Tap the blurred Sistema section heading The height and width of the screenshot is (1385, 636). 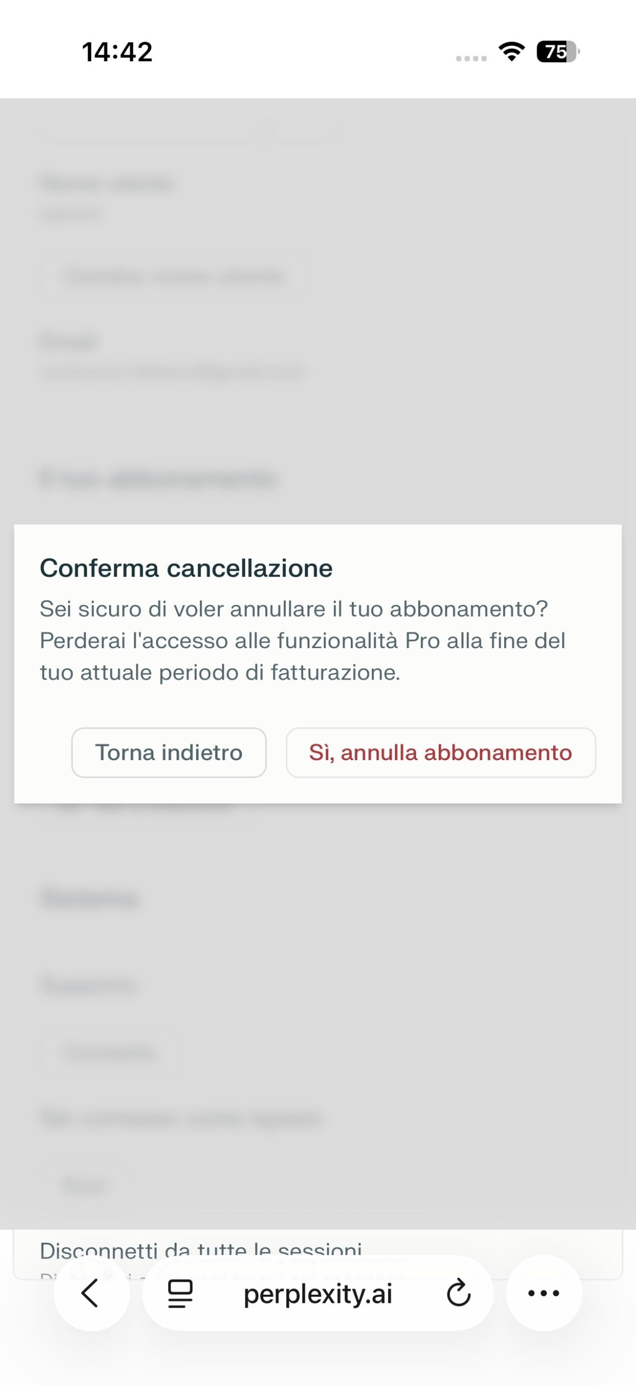(90, 898)
